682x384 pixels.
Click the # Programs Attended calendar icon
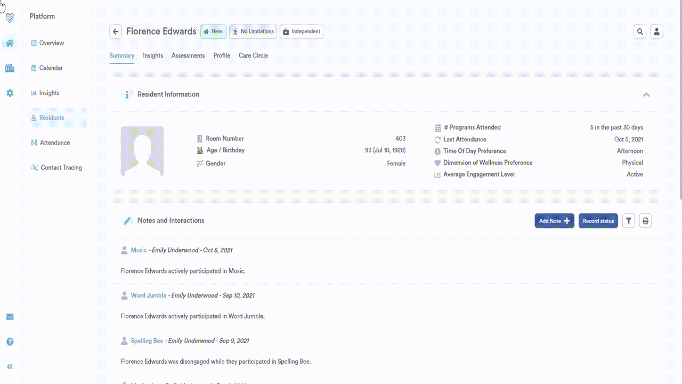pos(437,128)
